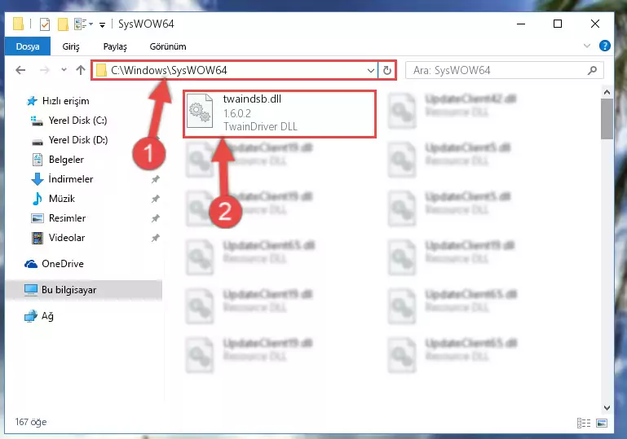Click the address bar path C:\Windows\SysWOW64

pos(169,70)
